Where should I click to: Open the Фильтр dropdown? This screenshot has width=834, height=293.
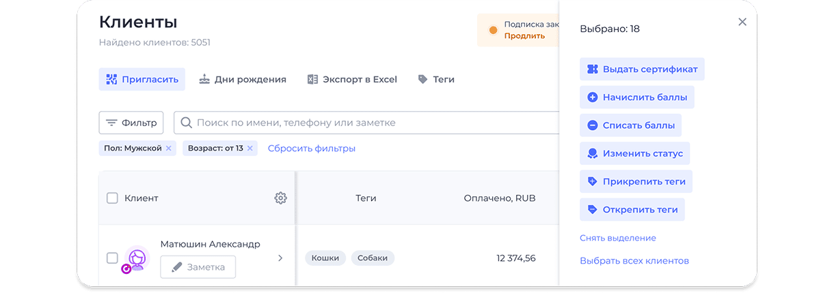click(x=131, y=123)
